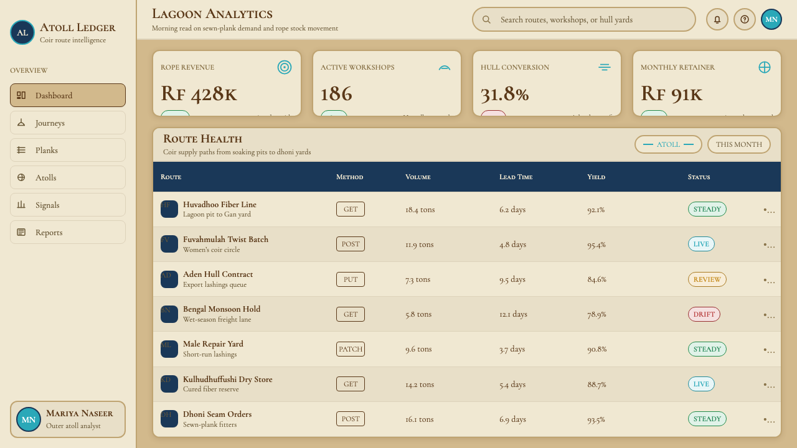Click the 18.4 tons volume cell
The image size is (797, 448).
pyautogui.click(x=420, y=210)
